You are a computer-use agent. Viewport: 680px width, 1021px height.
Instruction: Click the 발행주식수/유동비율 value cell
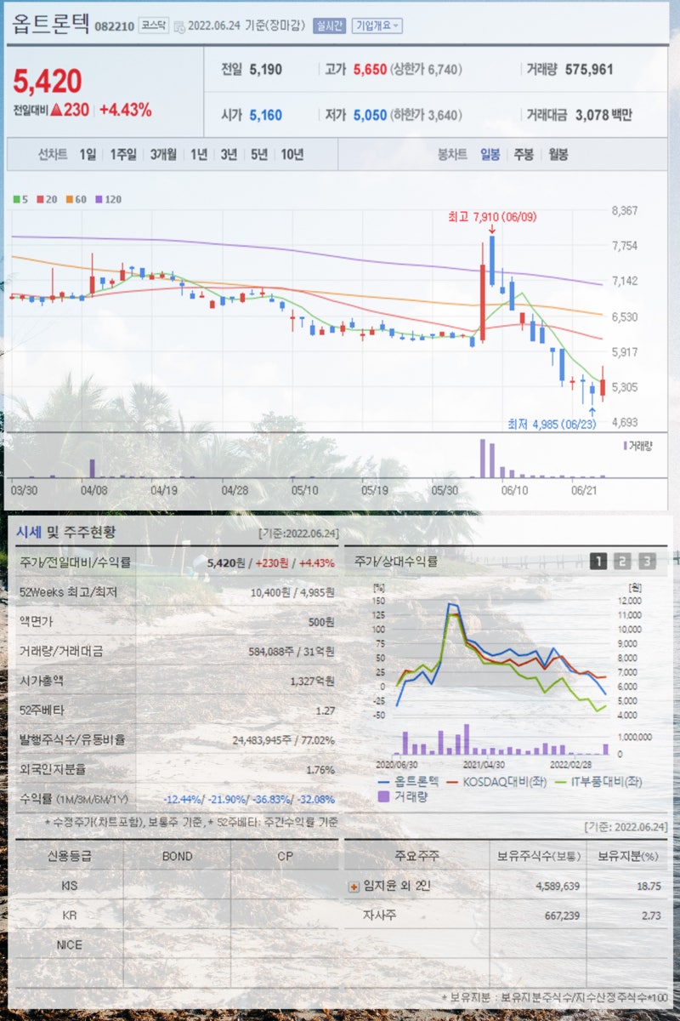(283, 740)
